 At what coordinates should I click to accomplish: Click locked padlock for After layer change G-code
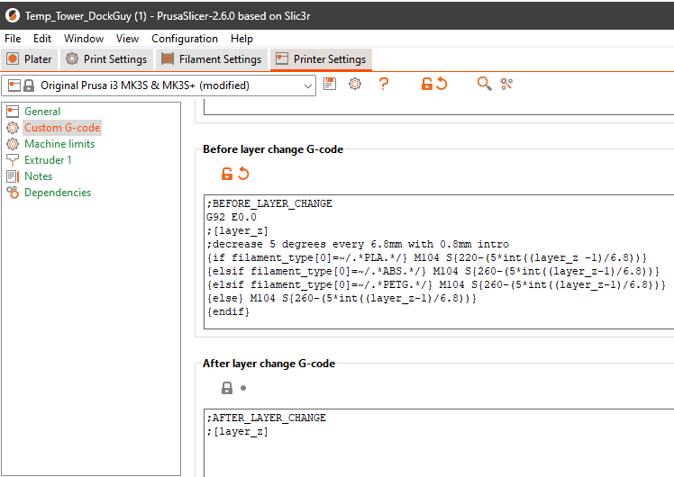(x=227, y=388)
